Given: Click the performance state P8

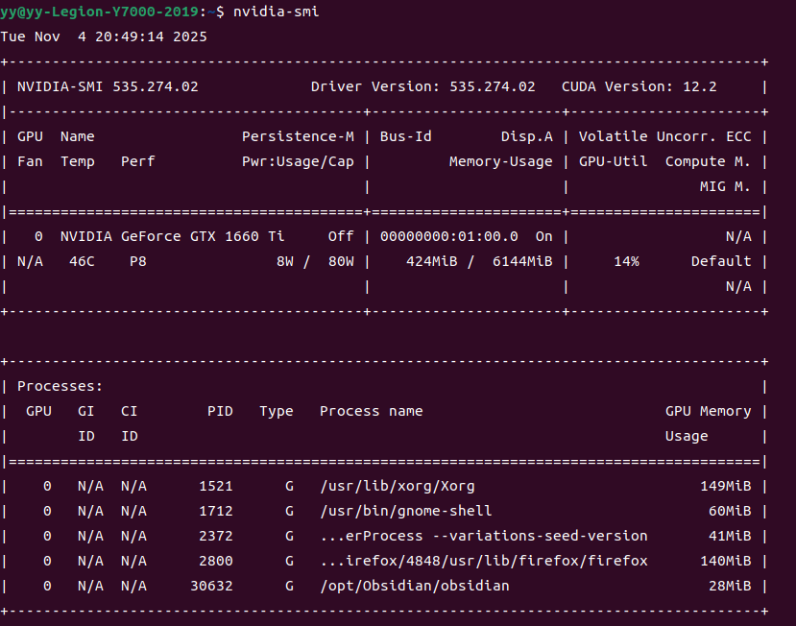Looking at the screenshot, I should coord(138,261).
